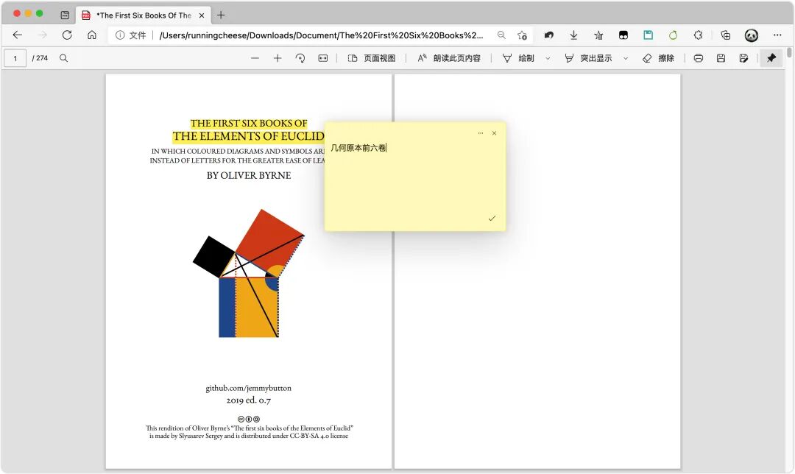Screen dimensions: 795x474
Task: Close The First Six Books tab
Action: click(x=201, y=15)
